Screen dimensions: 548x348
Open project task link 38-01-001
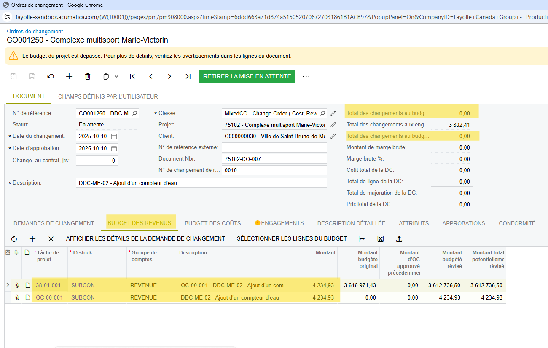coord(48,285)
